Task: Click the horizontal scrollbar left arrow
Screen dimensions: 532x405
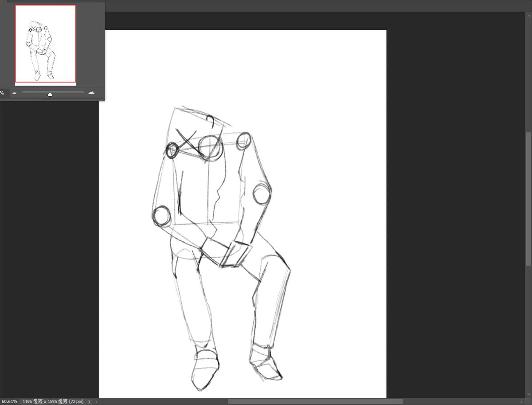Action: 97,401
